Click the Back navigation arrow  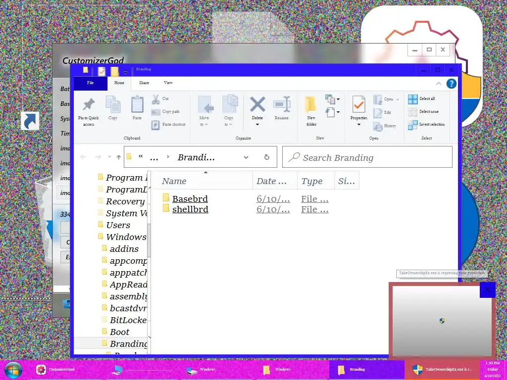click(83, 157)
